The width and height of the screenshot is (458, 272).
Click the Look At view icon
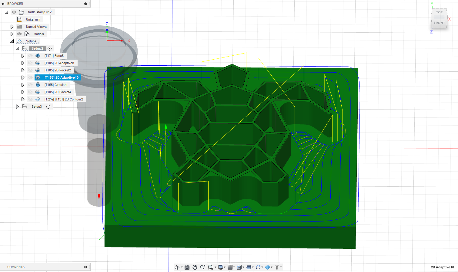pos(187,267)
